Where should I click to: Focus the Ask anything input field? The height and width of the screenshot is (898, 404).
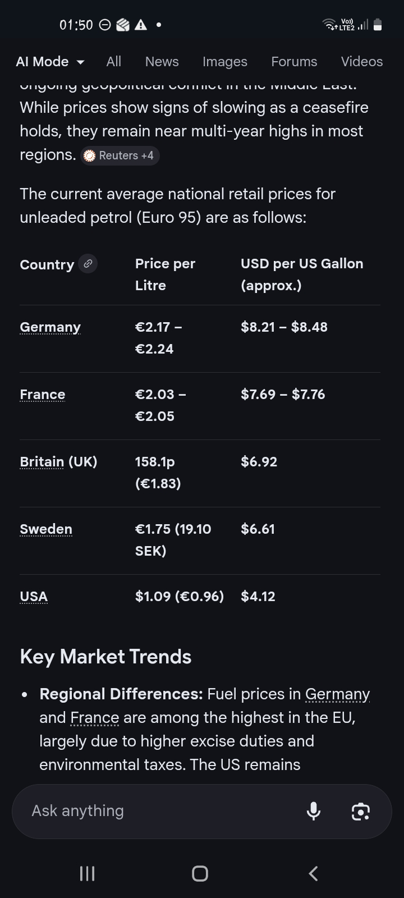pos(157,811)
